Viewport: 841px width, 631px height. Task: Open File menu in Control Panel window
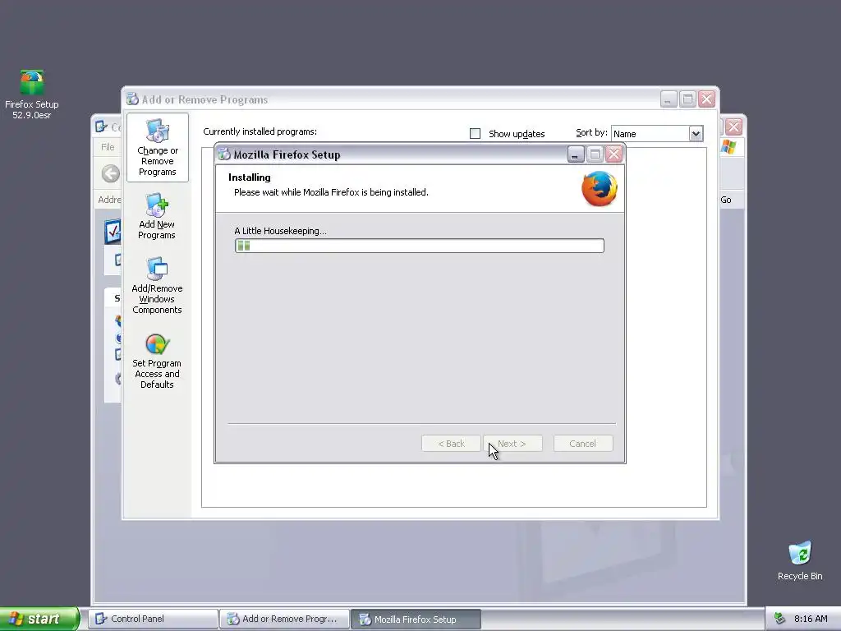tap(108, 147)
